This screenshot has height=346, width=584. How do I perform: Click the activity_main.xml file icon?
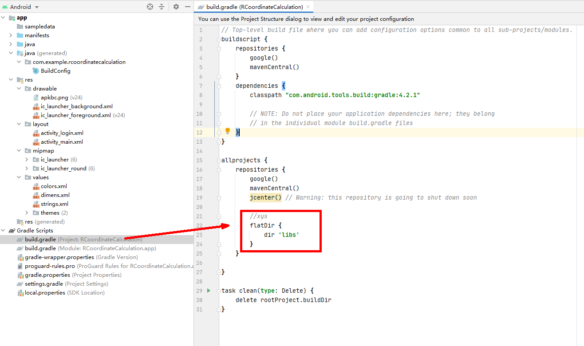(36, 142)
